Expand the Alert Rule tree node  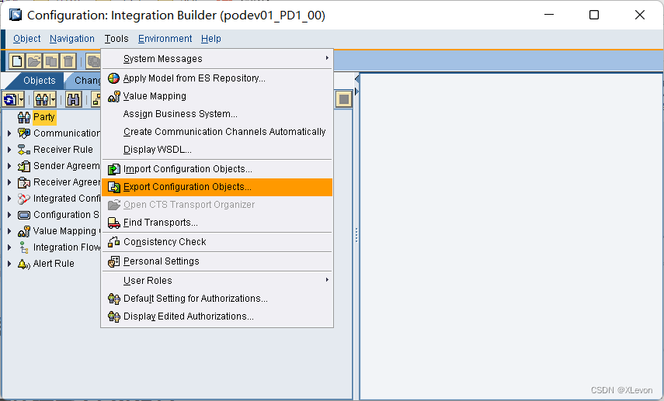9,264
